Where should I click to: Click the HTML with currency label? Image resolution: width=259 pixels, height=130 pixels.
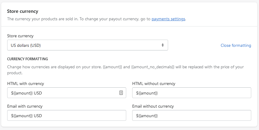[26, 83]
